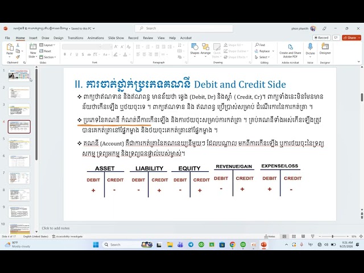Click Reset slide layout

[45, 51]
